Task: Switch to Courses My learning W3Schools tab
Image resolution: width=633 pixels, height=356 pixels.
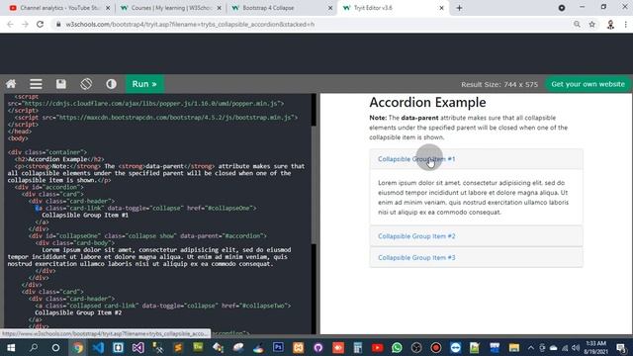Action: [171, 8]
